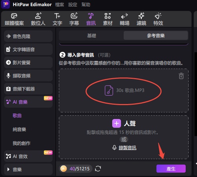Click the HitPaw Edimakor logo icon
197x177 pixels.
tap(5, 4)
